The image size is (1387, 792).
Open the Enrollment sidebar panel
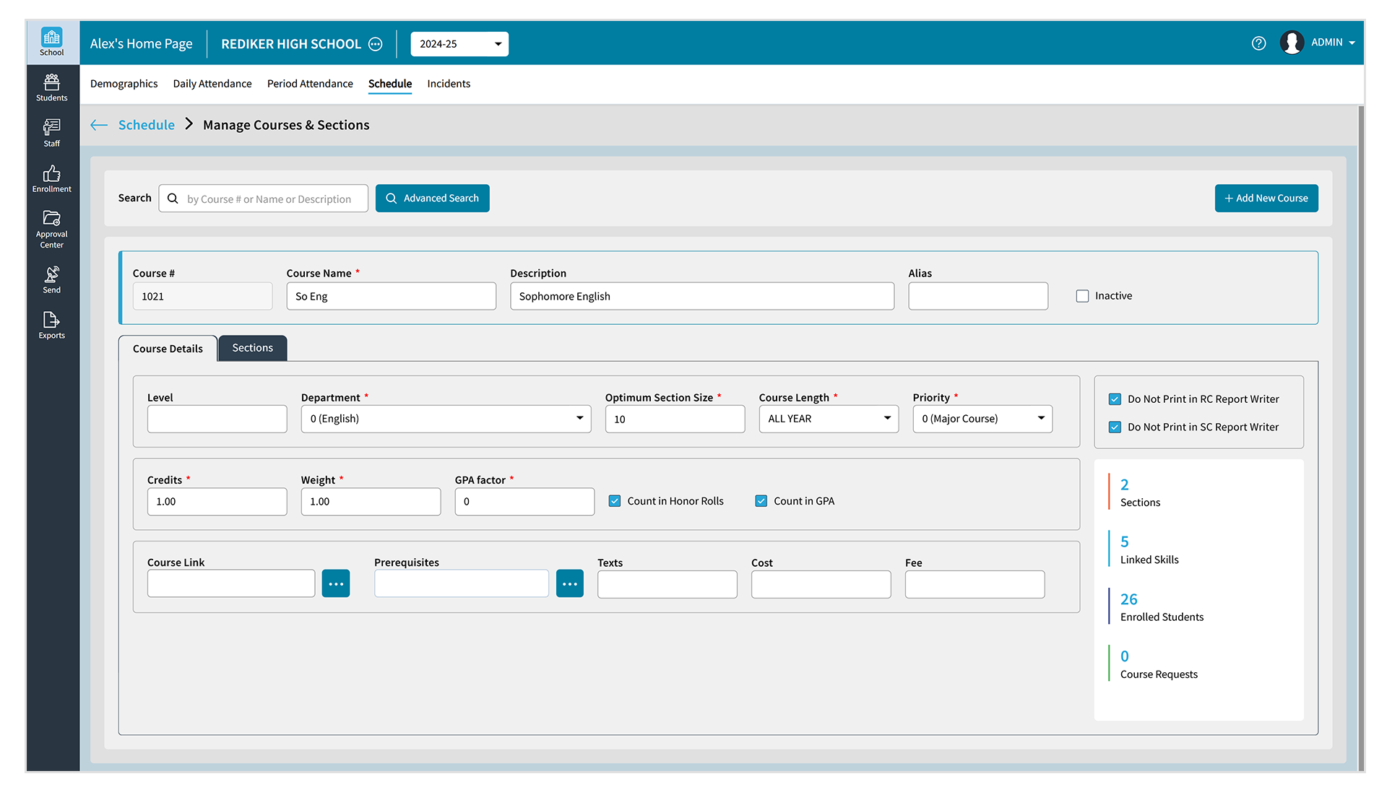tap(51, 178)
